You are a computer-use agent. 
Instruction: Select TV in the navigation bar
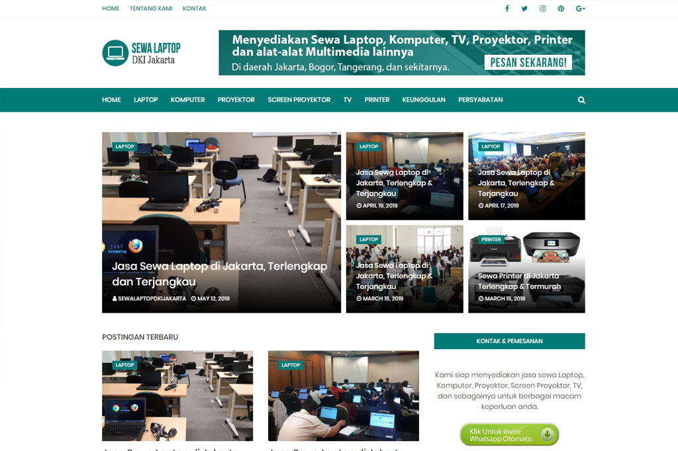(x=347, y=100)
